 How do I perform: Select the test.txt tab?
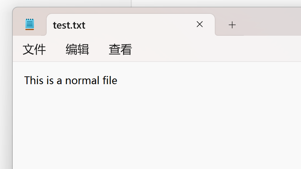130,25
